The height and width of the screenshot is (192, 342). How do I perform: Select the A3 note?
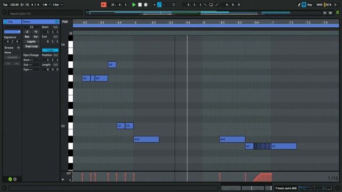click(x=112, y=65)
